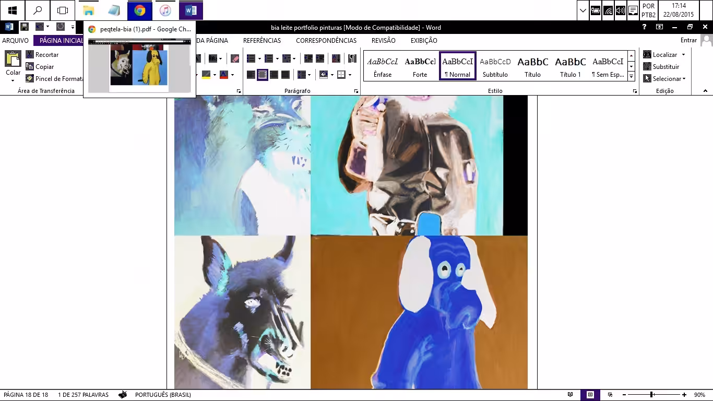Apply the Subtítulo style
713x401 pixels.
495,66
